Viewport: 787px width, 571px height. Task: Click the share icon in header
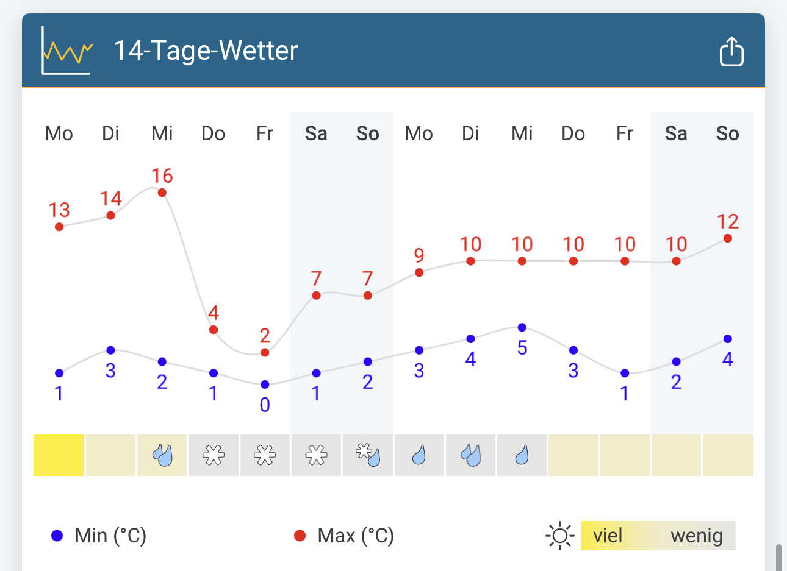[731, 51]
